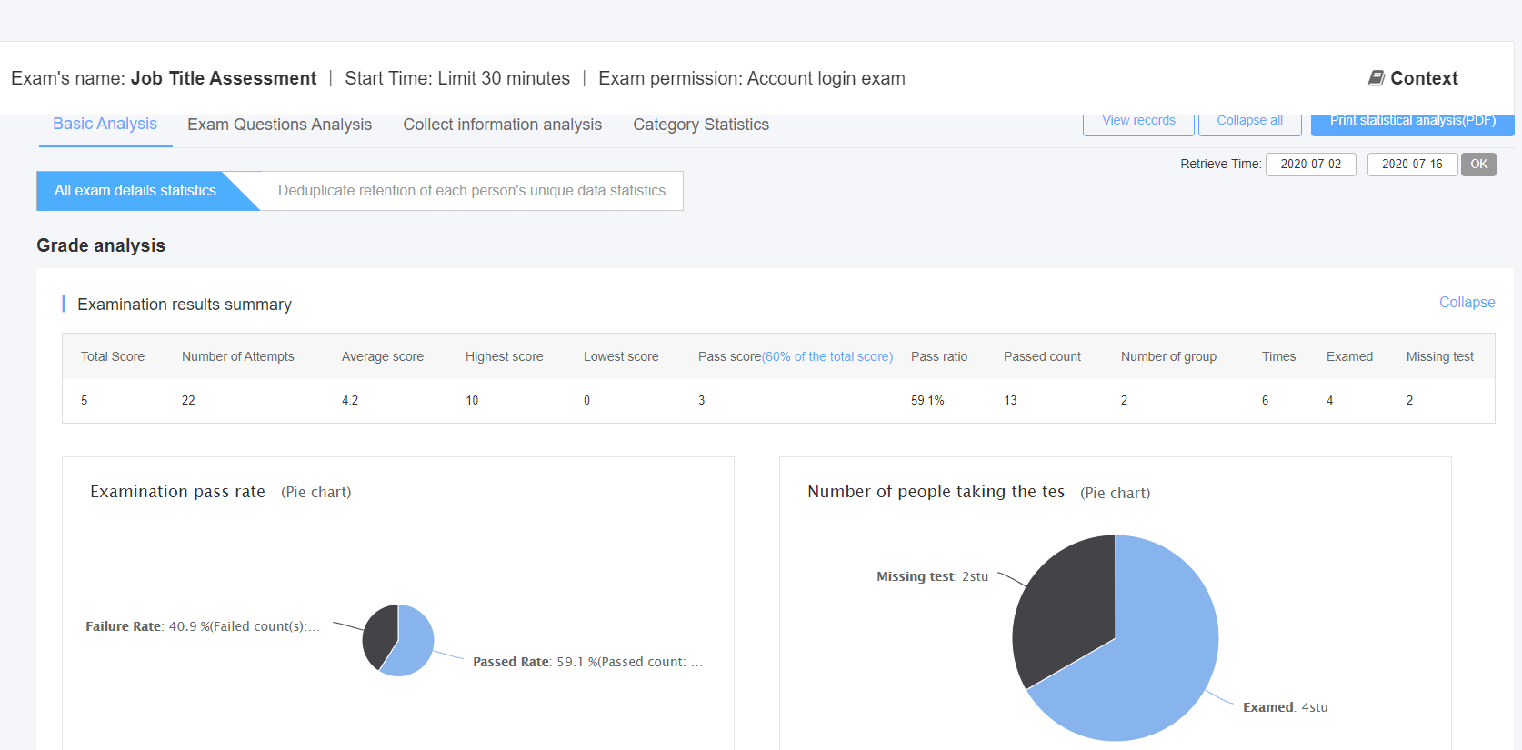Image resolution: width=1522 pixels, height=750 pixels.
Task: Click the Total Score column header
Action: pyautogui.click(x=113, y=357)
